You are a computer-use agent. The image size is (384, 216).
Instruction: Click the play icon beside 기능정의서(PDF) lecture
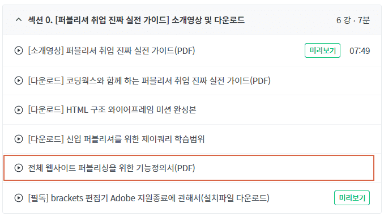19,168
